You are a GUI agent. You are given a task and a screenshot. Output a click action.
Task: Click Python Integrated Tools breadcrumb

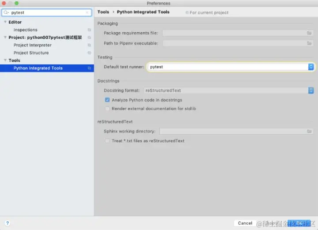[143, 12]
